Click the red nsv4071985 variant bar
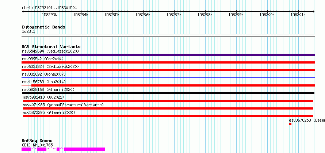The height and width of the screenshot is (153, 325). [x=168, y=108]
